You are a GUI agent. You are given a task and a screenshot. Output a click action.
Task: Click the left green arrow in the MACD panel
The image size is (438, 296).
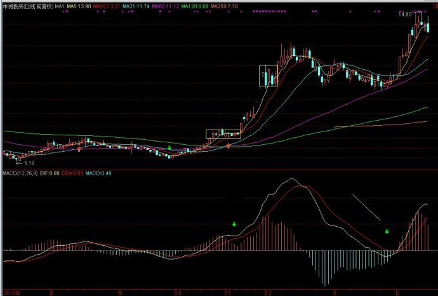pos(234,224)
